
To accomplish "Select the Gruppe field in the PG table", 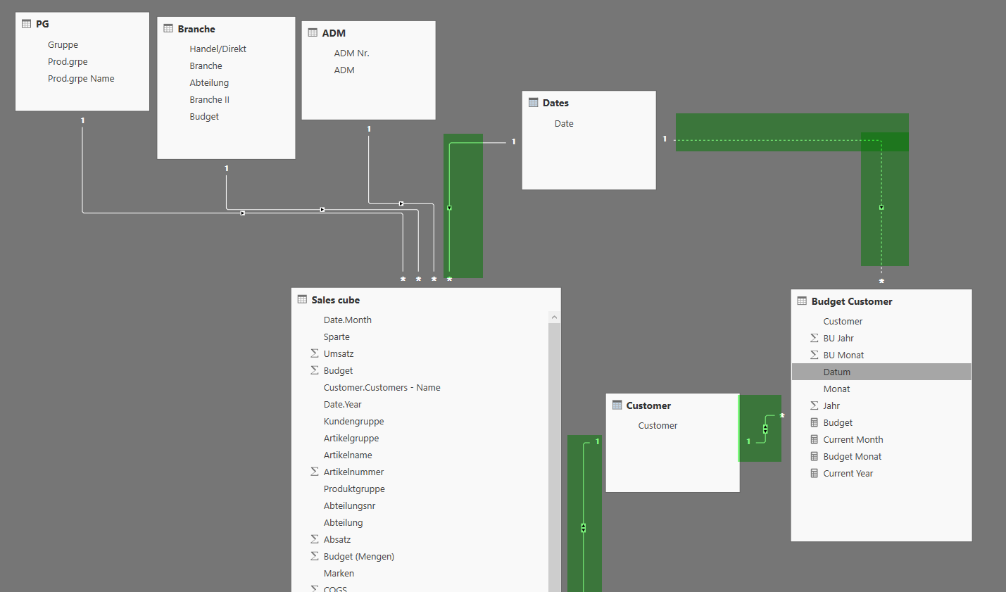I will click(63, 44).
